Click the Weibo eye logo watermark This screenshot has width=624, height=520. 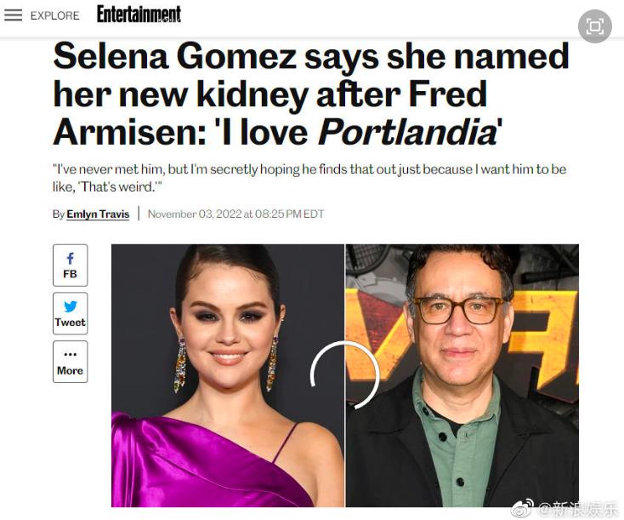coord(521,508)
